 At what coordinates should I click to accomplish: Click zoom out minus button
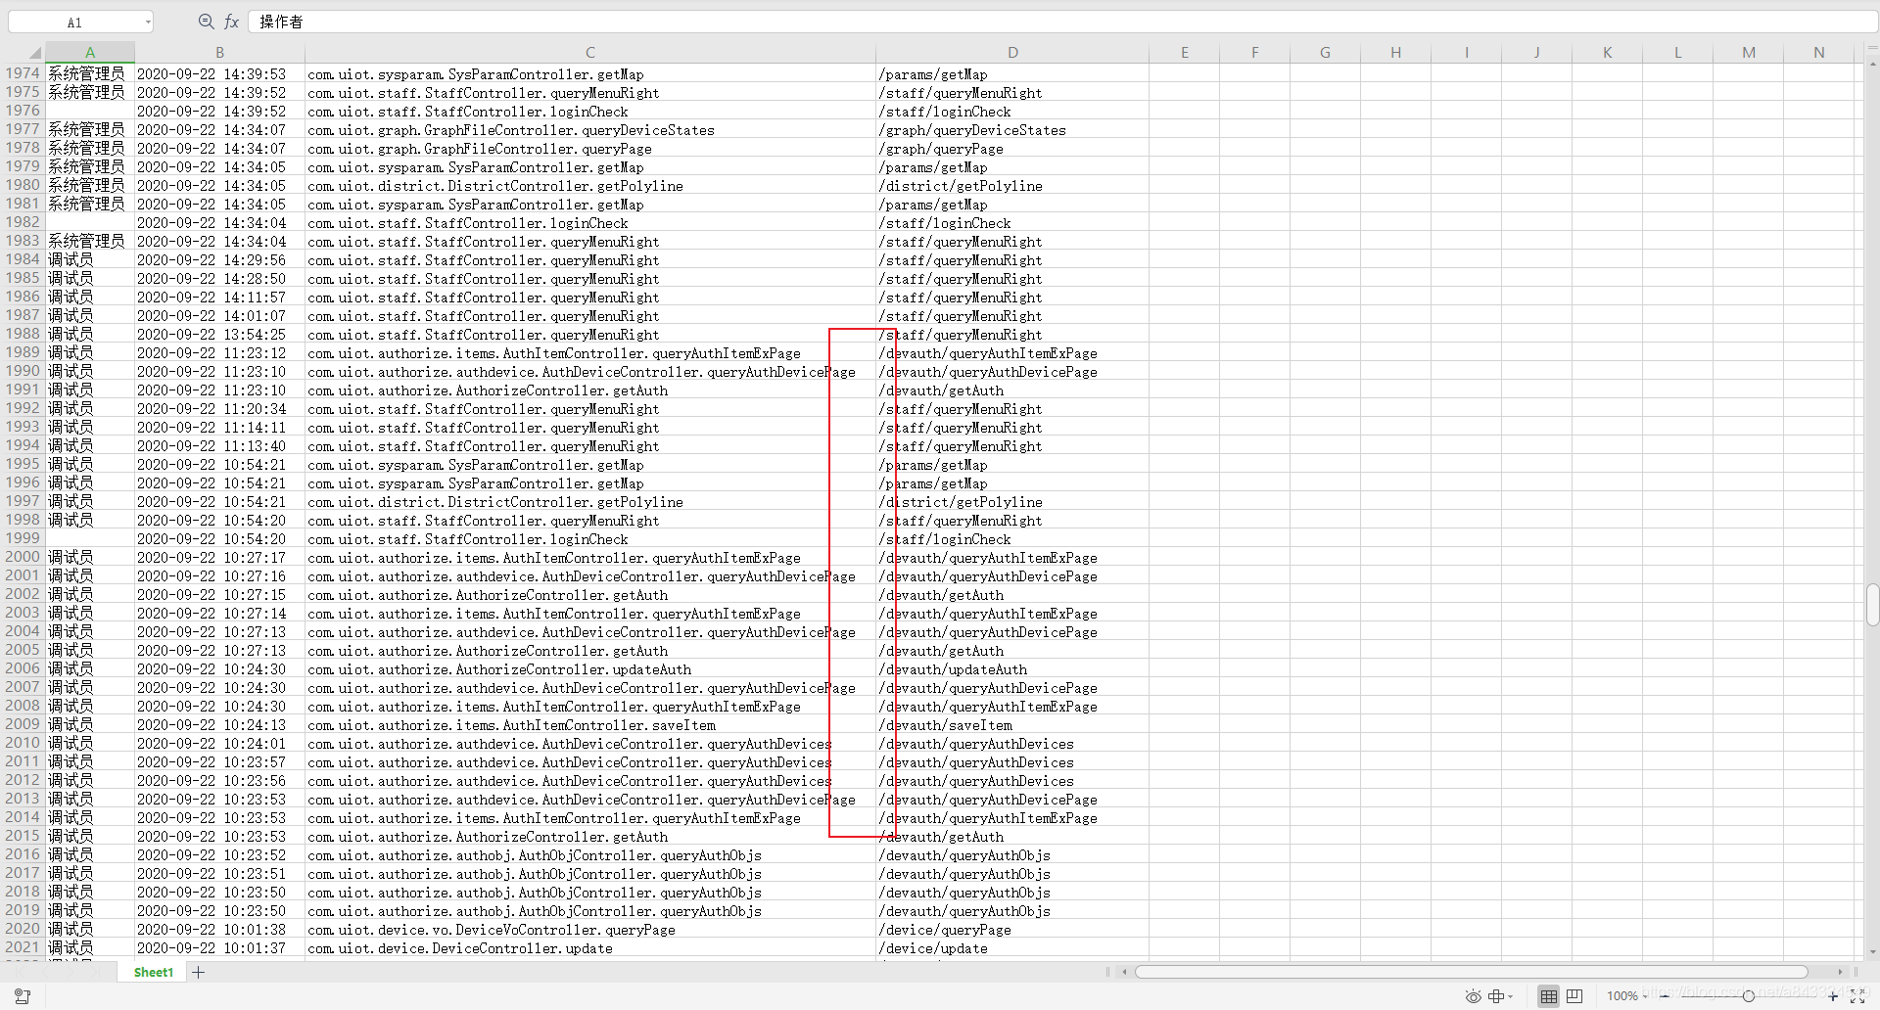tap(1665, 996)
